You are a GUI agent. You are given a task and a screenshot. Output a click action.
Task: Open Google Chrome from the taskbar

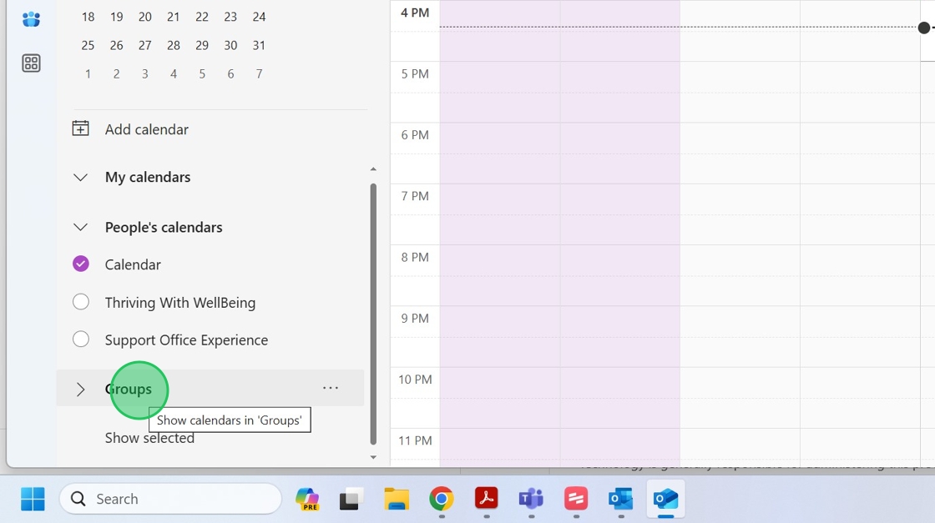point(442,499)
